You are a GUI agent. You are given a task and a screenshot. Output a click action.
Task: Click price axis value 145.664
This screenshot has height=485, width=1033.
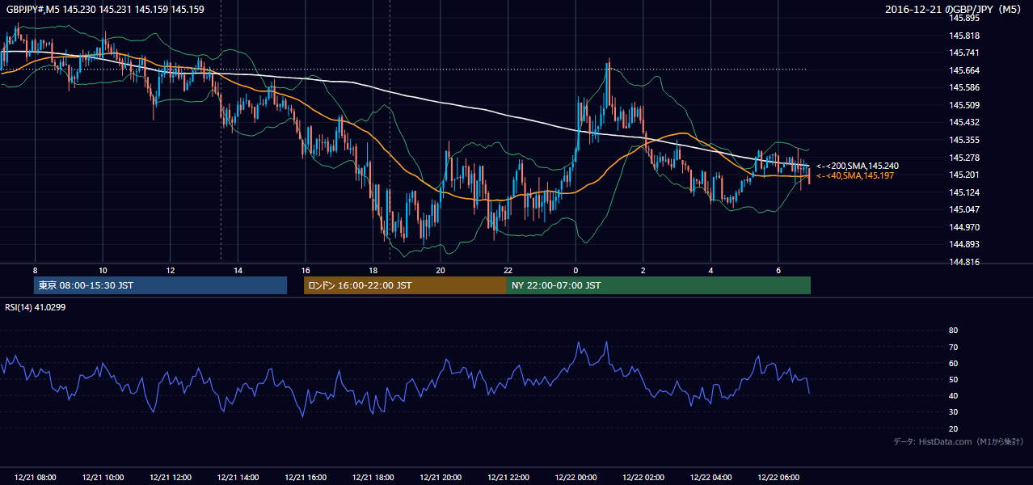click(964, 70)
